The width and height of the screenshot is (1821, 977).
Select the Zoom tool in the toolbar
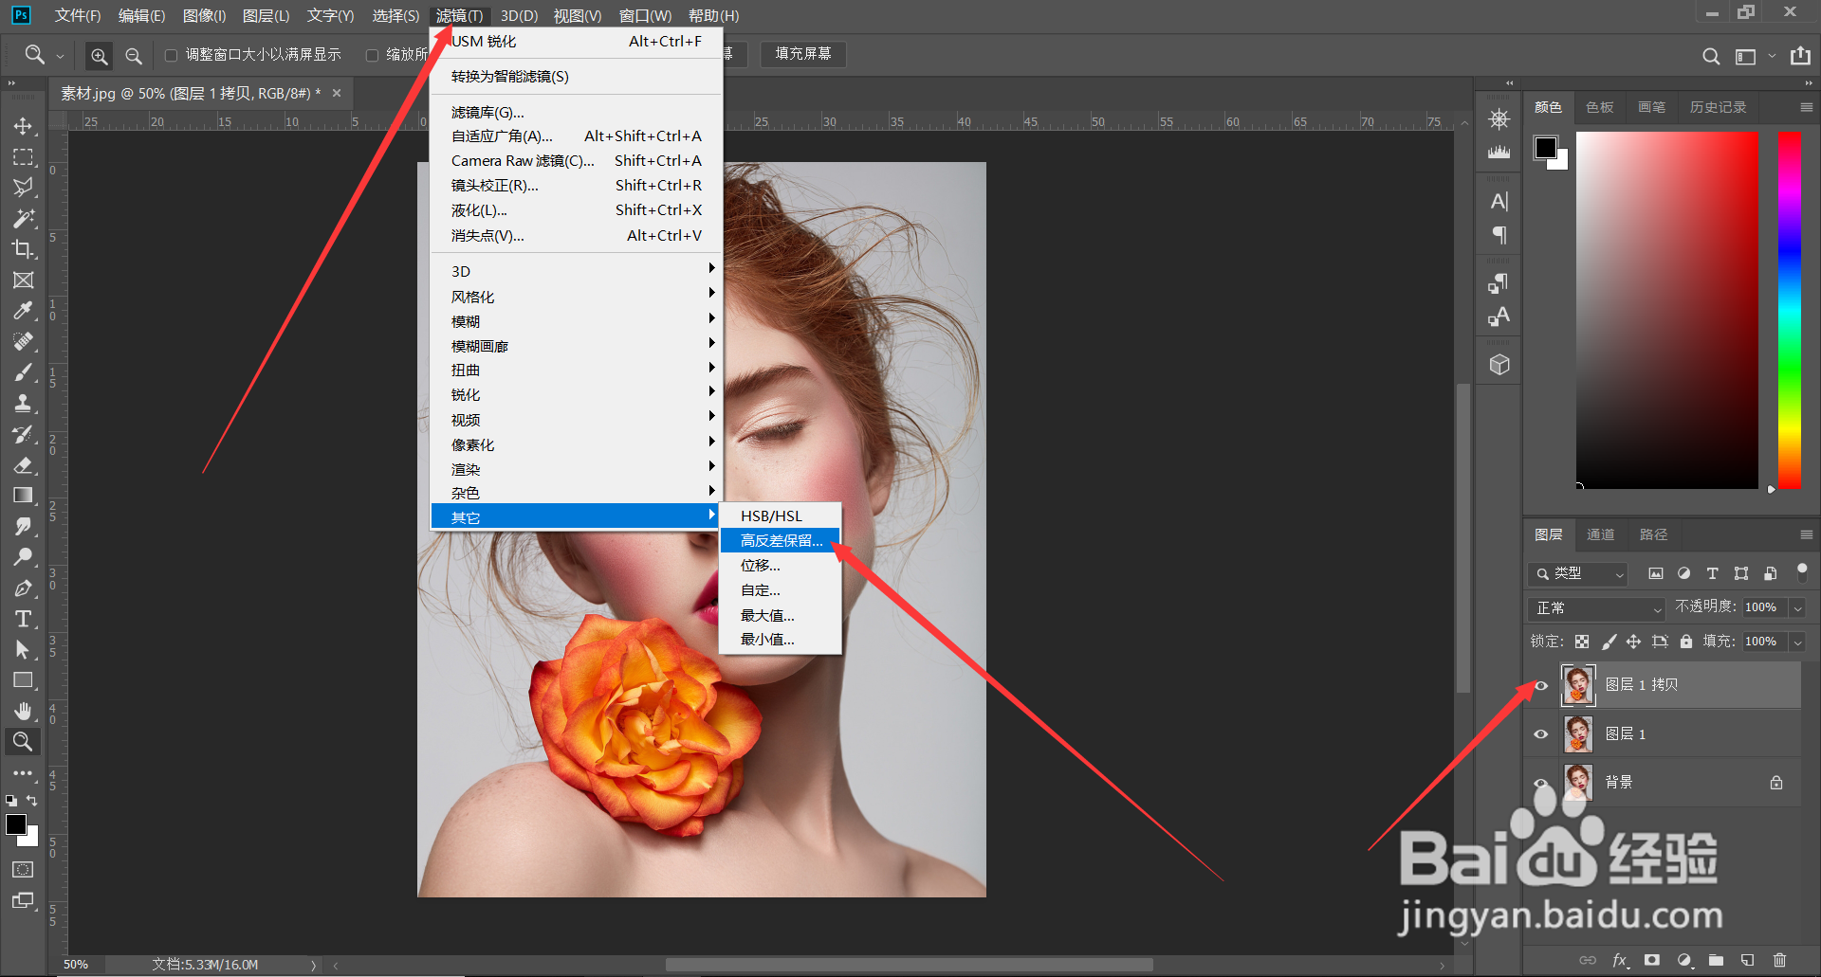[24, 742]
